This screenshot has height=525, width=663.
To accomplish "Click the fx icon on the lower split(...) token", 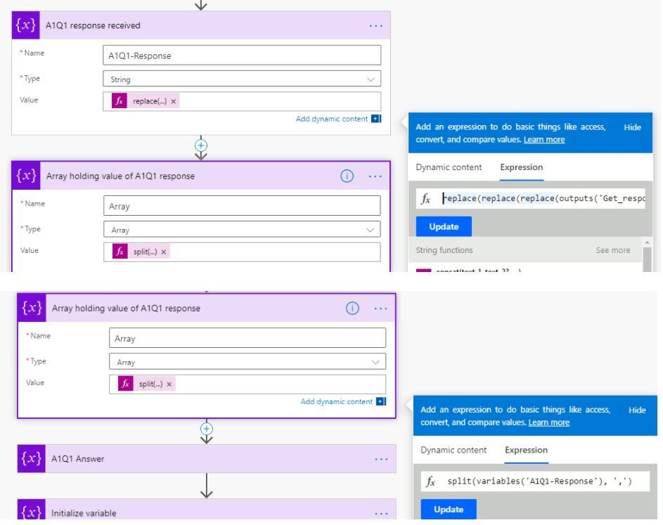I will (126, 384).
